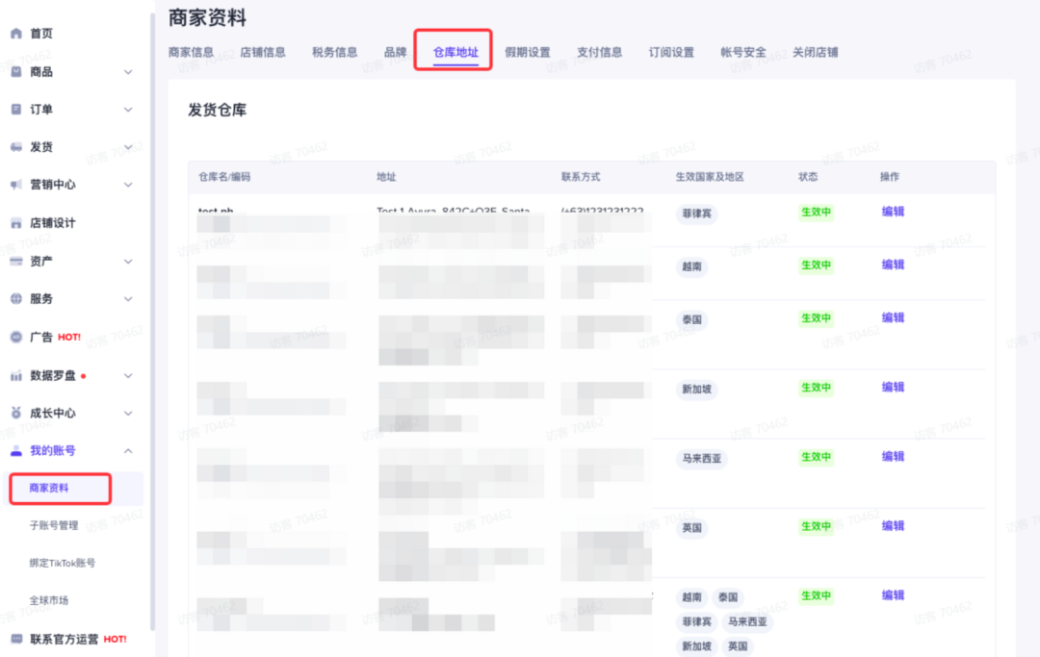Click the 成长中心 growth center icon

click(13, 413)
